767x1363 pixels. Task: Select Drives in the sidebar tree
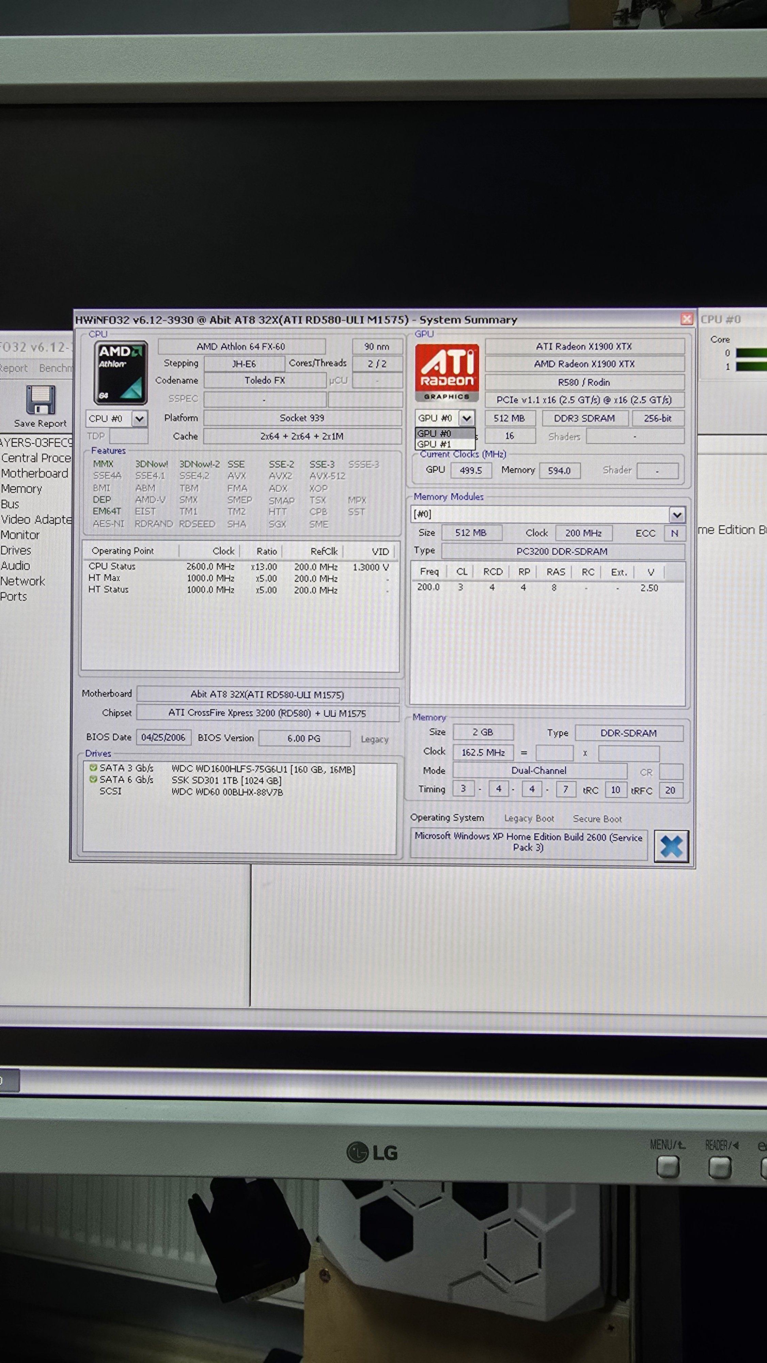(x=16, y=550)
